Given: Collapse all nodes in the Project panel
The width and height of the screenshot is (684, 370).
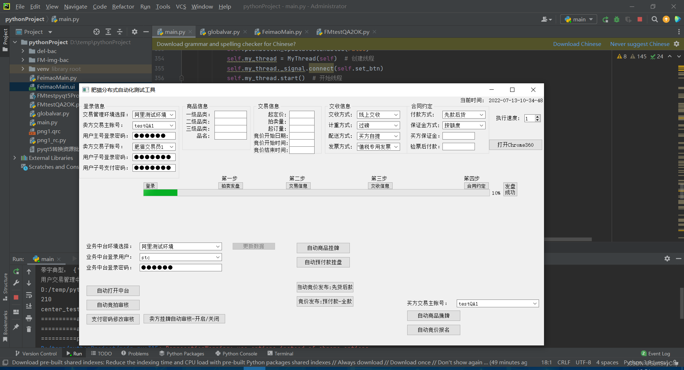Looking at the screenshot, I should point(120,32).
